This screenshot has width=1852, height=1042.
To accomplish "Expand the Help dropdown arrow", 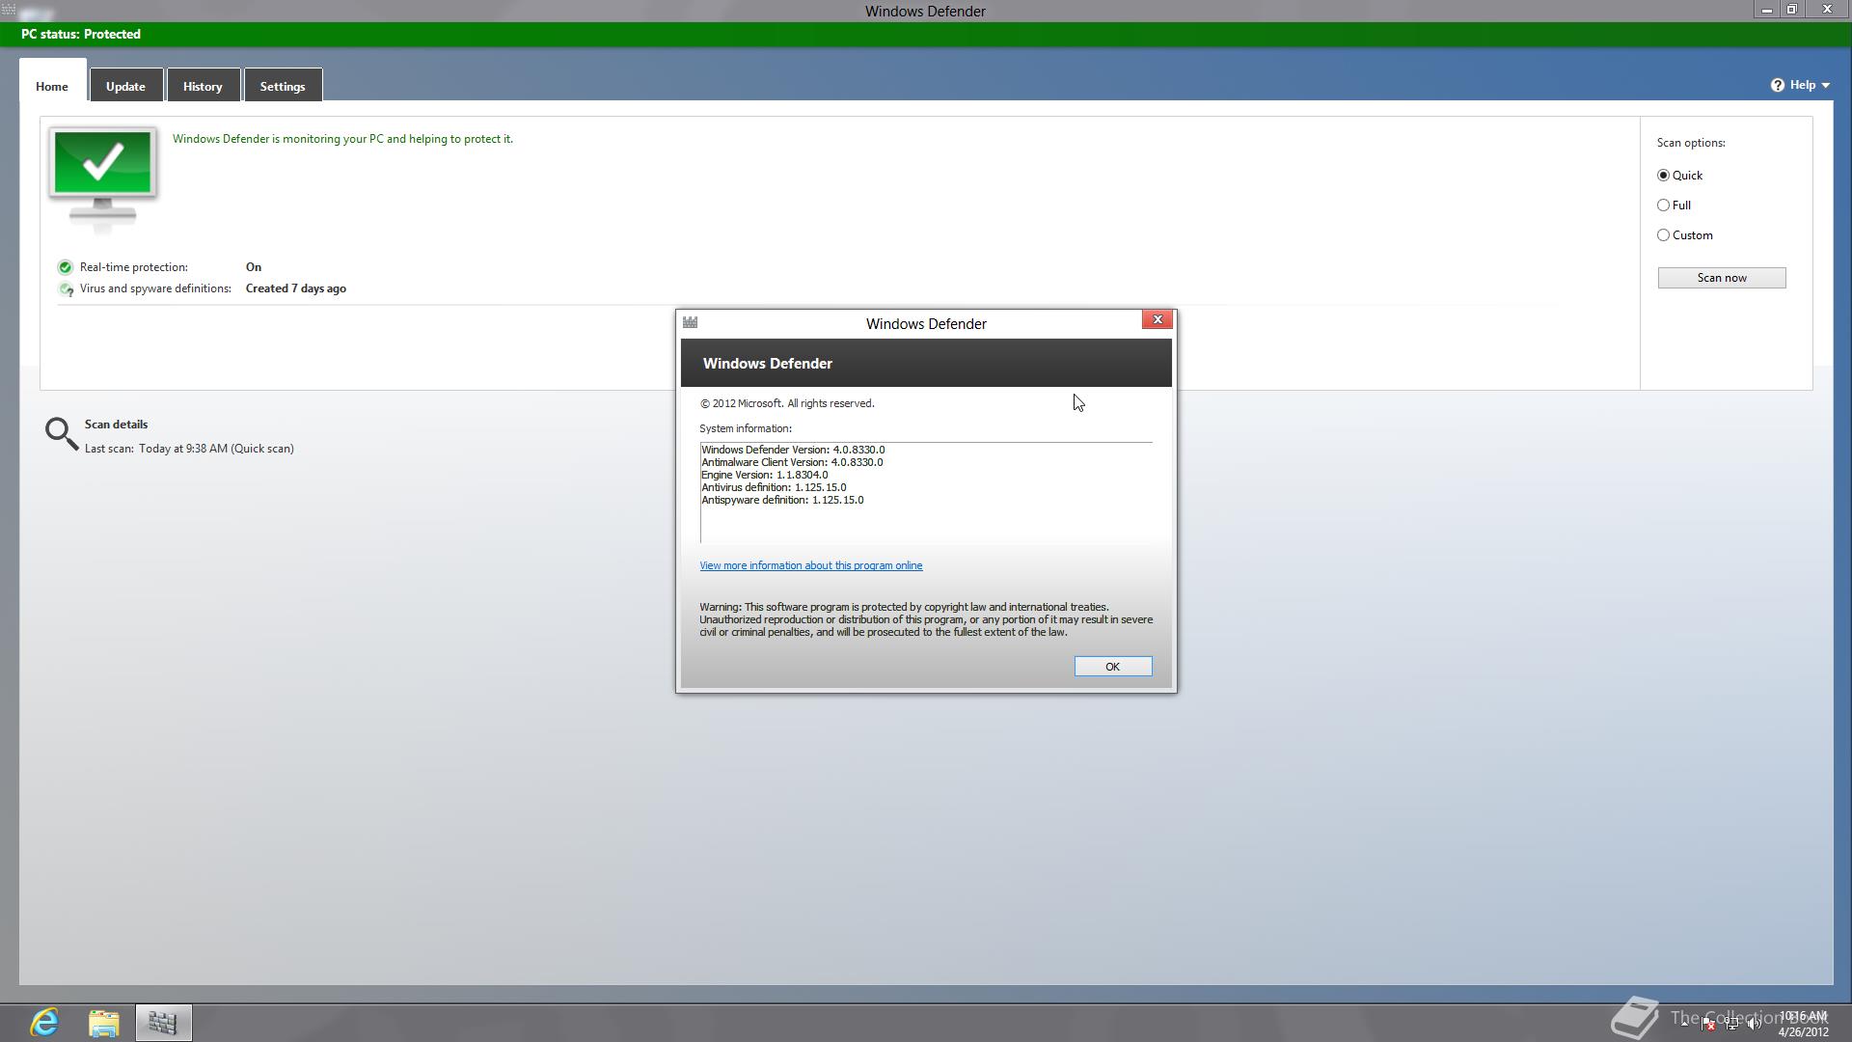I will coord(1825,86).
